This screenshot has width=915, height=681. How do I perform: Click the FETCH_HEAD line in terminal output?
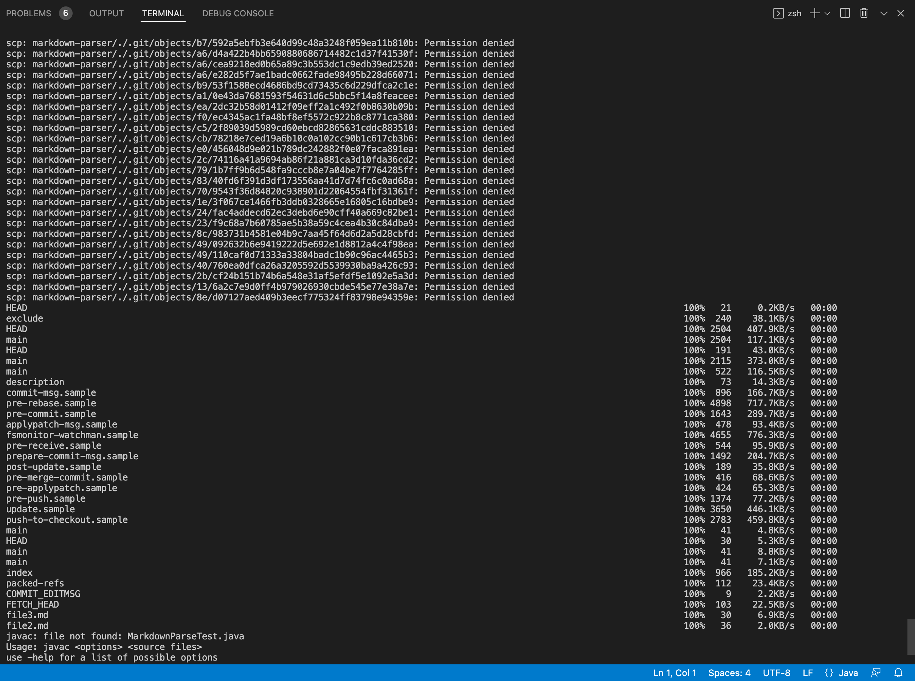pyautogui.click(x=33, y=604)
